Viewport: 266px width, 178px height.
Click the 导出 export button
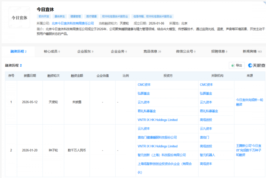point(237,65)
